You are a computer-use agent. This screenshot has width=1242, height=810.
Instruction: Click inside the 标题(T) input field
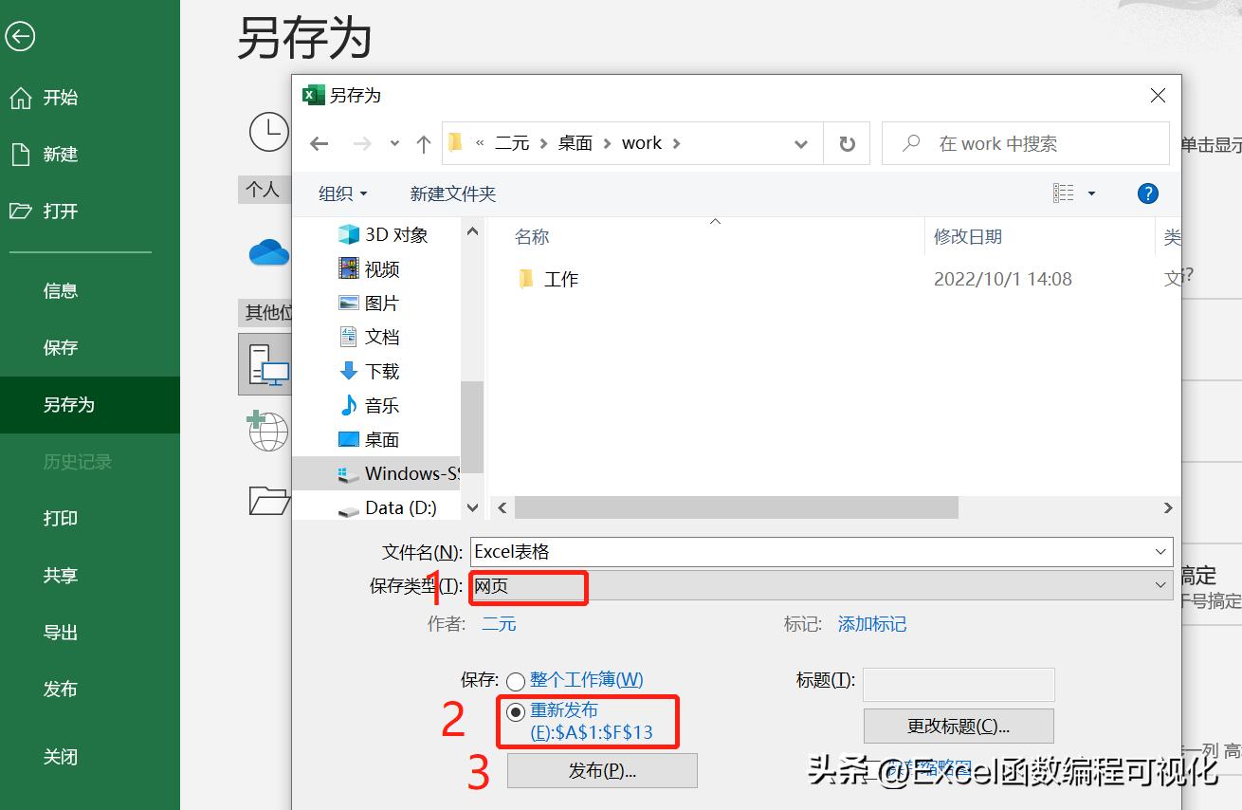click(x=959, y=684)
